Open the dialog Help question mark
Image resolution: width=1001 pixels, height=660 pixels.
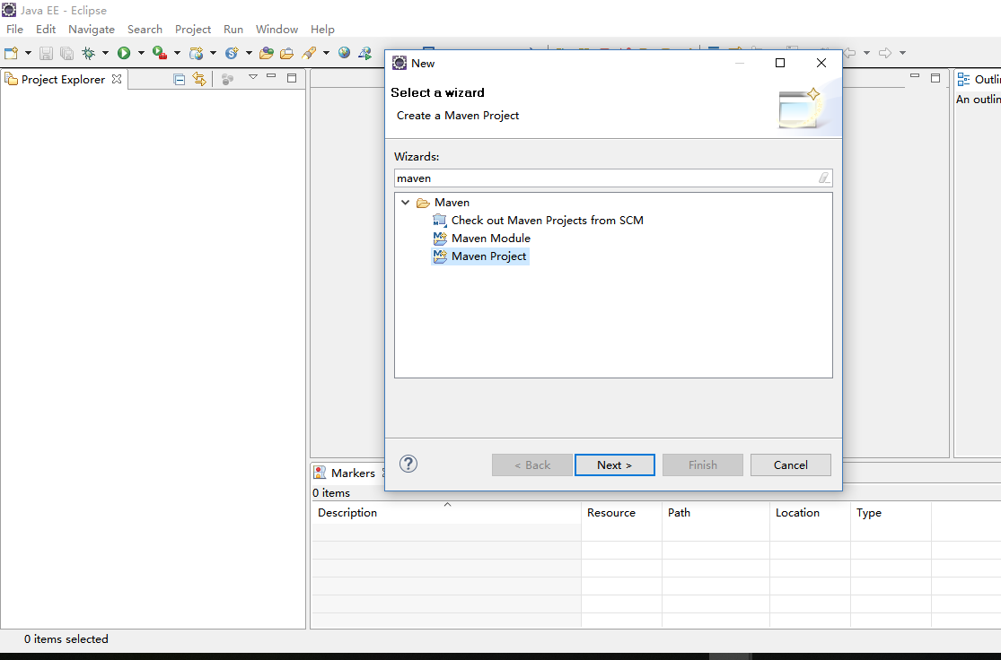pyautogui.click(x=408, y=464)
